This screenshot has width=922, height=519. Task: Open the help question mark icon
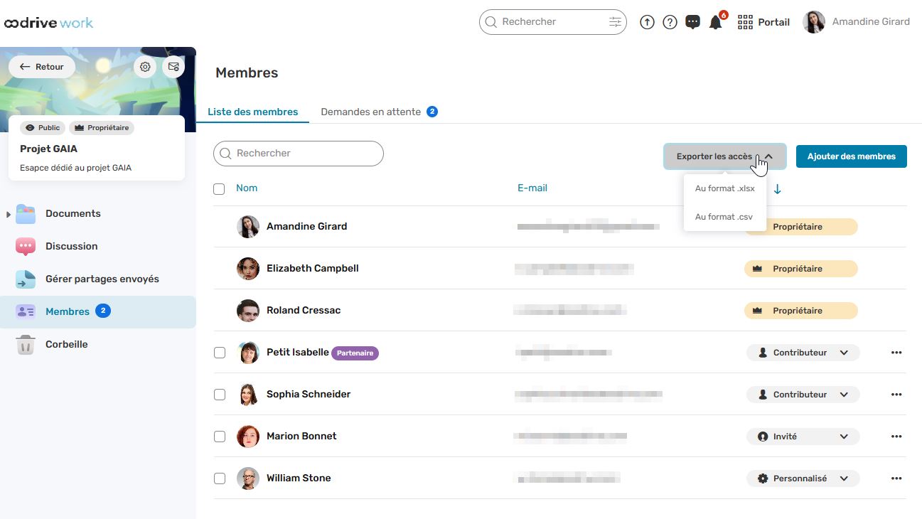pos(670,22)
